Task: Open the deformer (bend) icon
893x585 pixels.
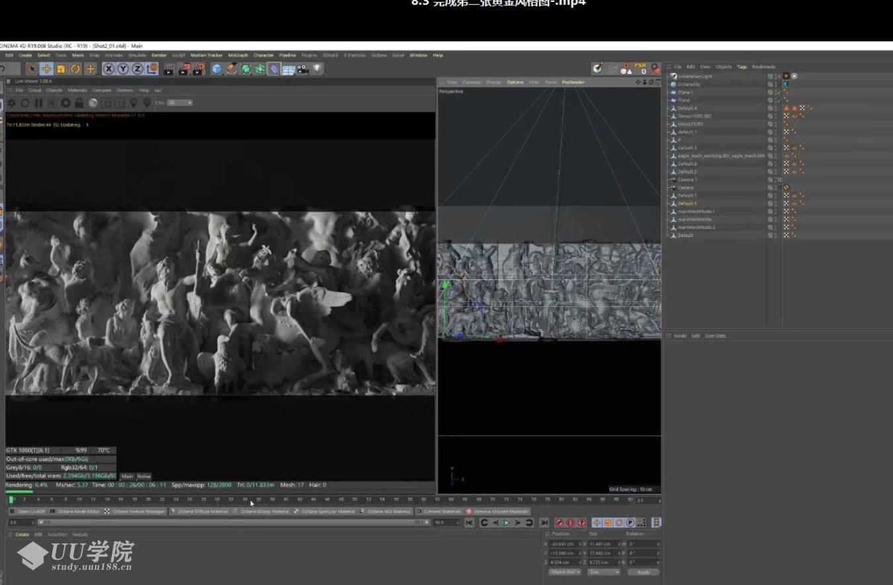Action: coord(274,69)
